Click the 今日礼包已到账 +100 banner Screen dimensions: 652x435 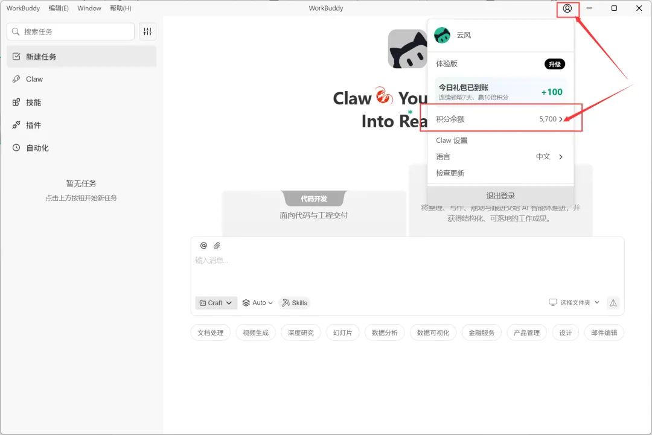[x=500, y=91]
